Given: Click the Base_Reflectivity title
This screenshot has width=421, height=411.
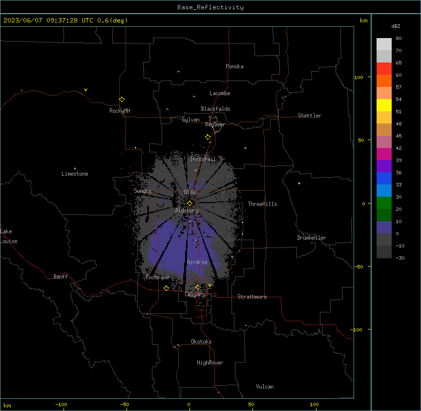Looking at the screenshot, I should pyautogui.click(x=210, y=7).
